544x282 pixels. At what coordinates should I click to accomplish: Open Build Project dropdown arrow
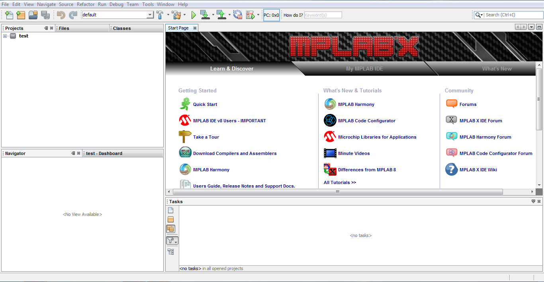[168, 15]
